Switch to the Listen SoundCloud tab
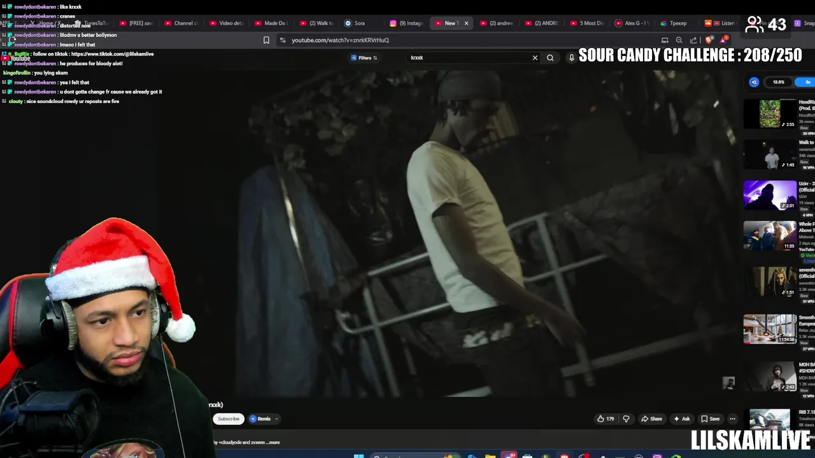The width and height of the screenshot is (815, 458). click(x=721, y=24)
